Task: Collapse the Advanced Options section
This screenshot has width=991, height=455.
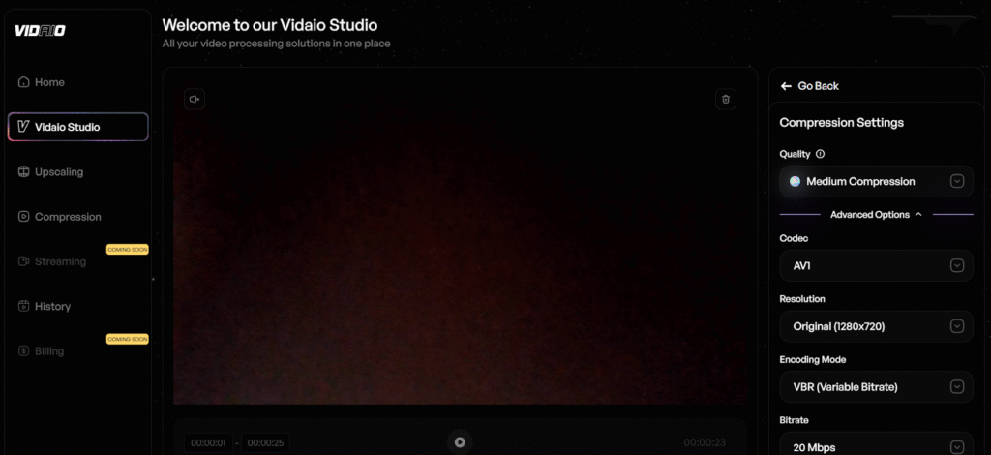Action: point(876,215)
